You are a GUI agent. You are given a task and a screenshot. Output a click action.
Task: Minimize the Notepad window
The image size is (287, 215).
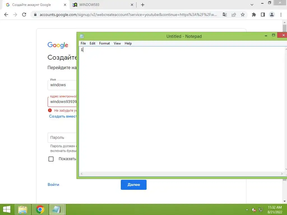coord(266,36)
